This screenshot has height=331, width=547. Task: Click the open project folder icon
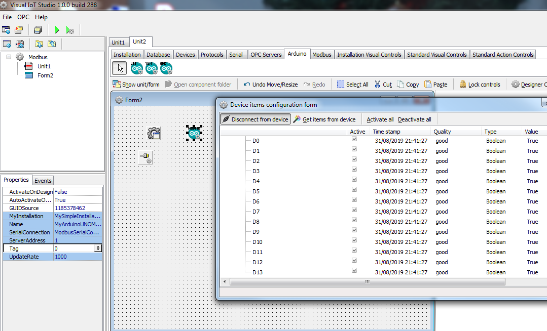[x=19, y=30]
